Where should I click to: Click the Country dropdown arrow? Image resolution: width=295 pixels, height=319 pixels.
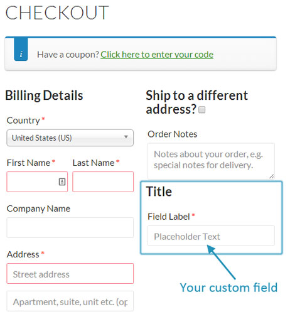(126, 137)
